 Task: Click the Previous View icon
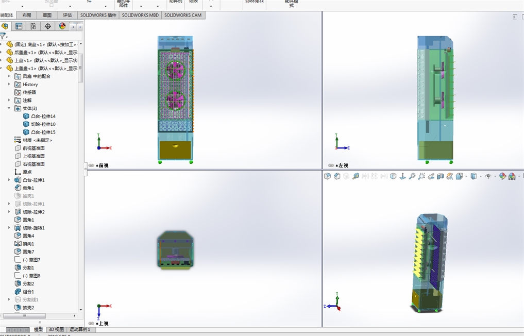pos(431,176)
